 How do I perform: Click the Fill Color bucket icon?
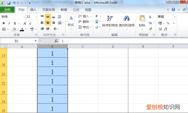pyautogui.click(x=14, y=29)
